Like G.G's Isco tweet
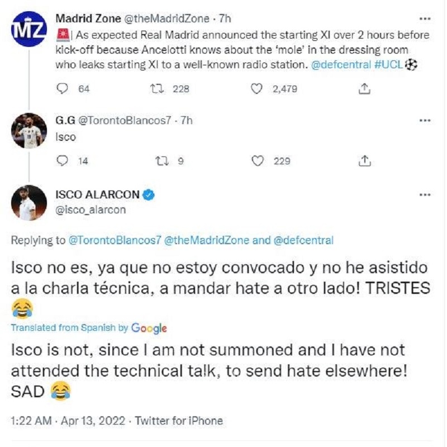Screen dimensions: 447x447 click(257, 161)
